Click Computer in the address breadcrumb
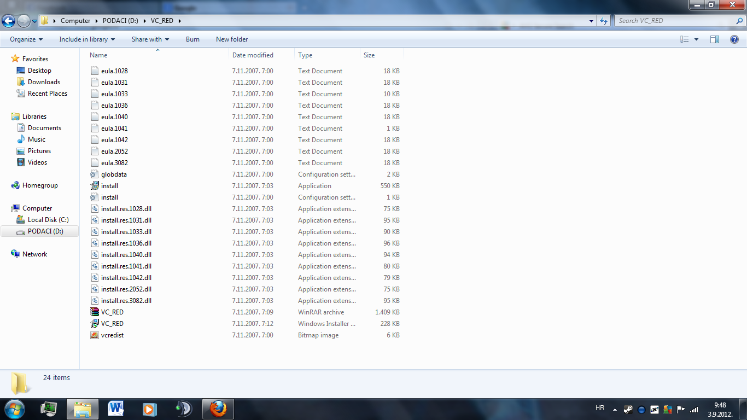This screenshot has height=420, width=747. [x=75, y=21]
